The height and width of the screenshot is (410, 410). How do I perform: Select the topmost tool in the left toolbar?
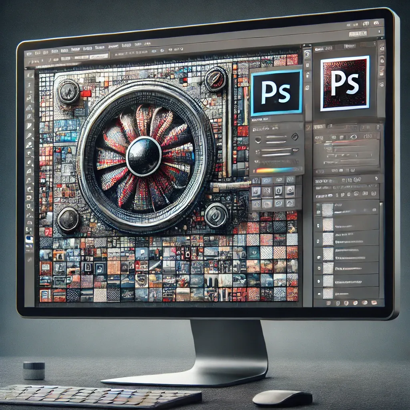point(30,75)
